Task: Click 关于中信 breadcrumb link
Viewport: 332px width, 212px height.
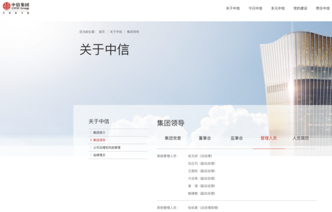Action: (x=116, y=32)
